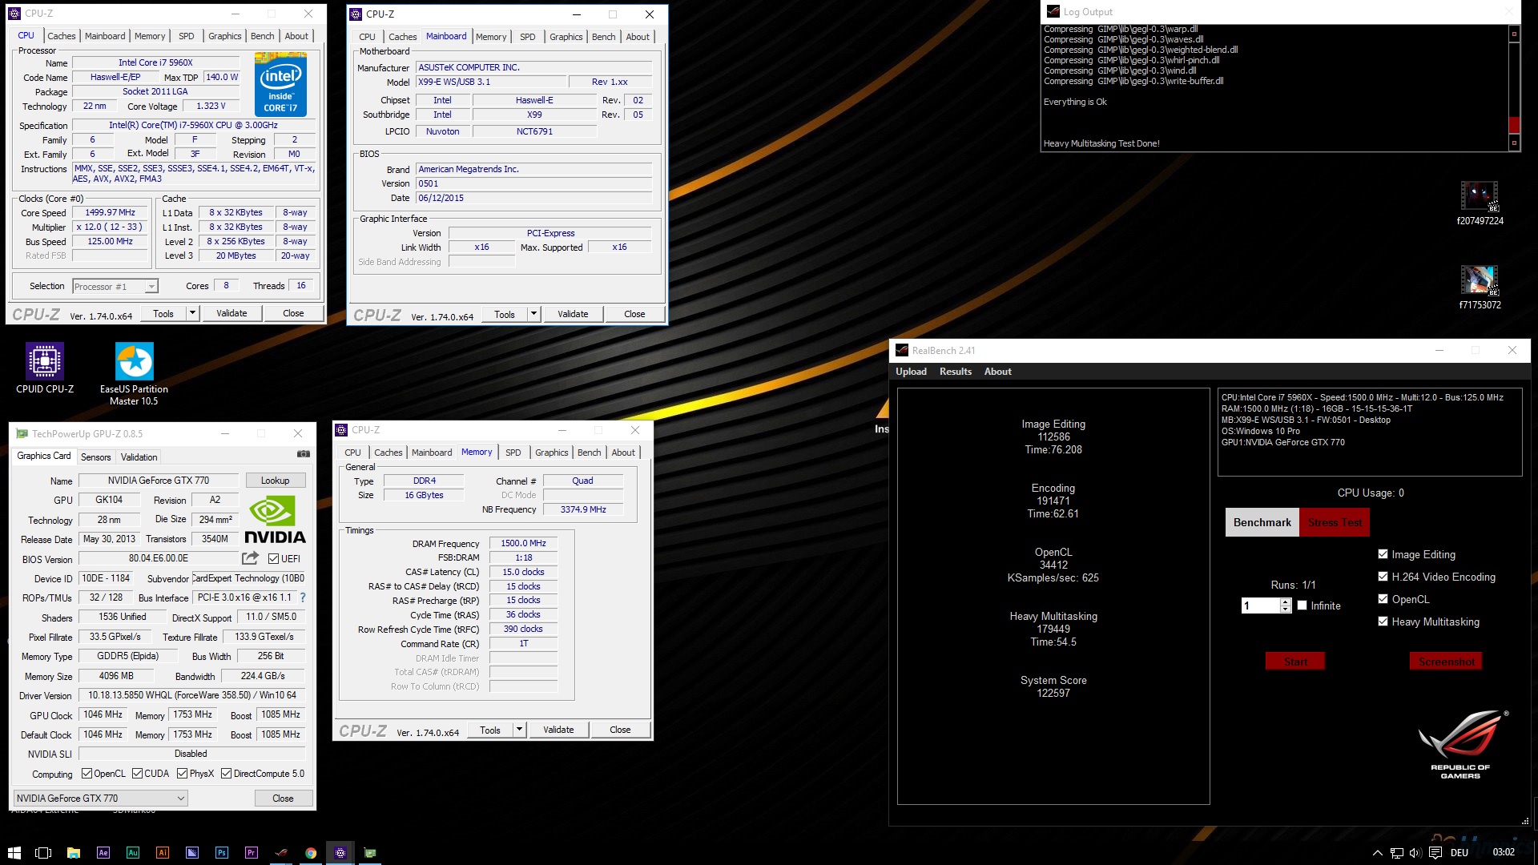
Task: Click the GPU-Z BIOS share/export icon
Action: click(251, 558)
